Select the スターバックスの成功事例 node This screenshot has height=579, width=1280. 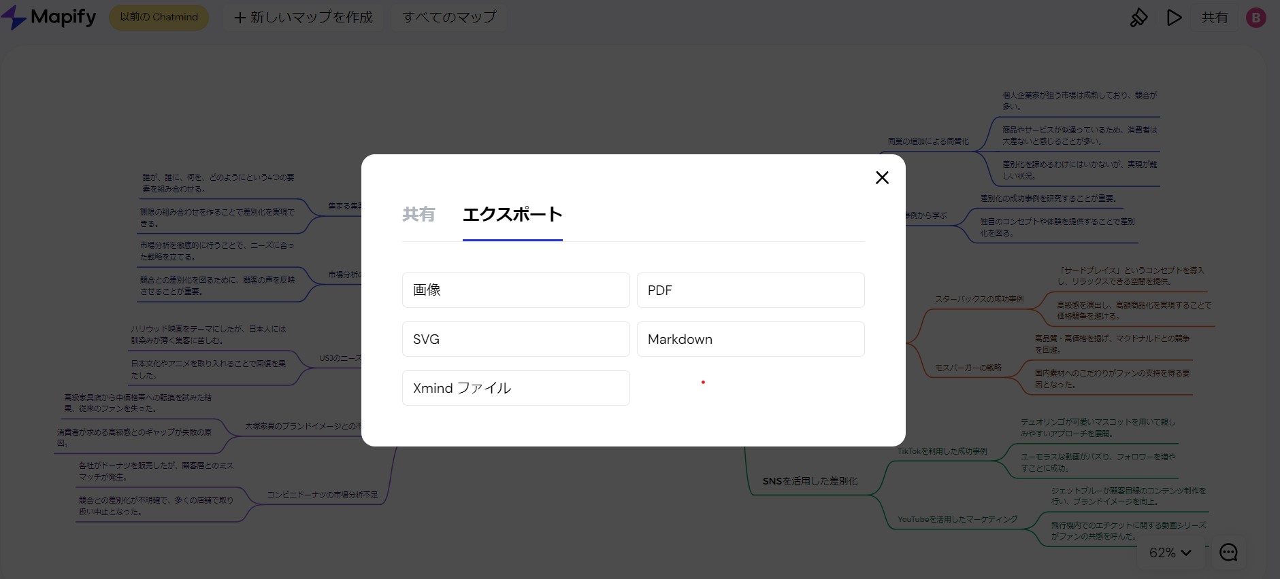979,299
